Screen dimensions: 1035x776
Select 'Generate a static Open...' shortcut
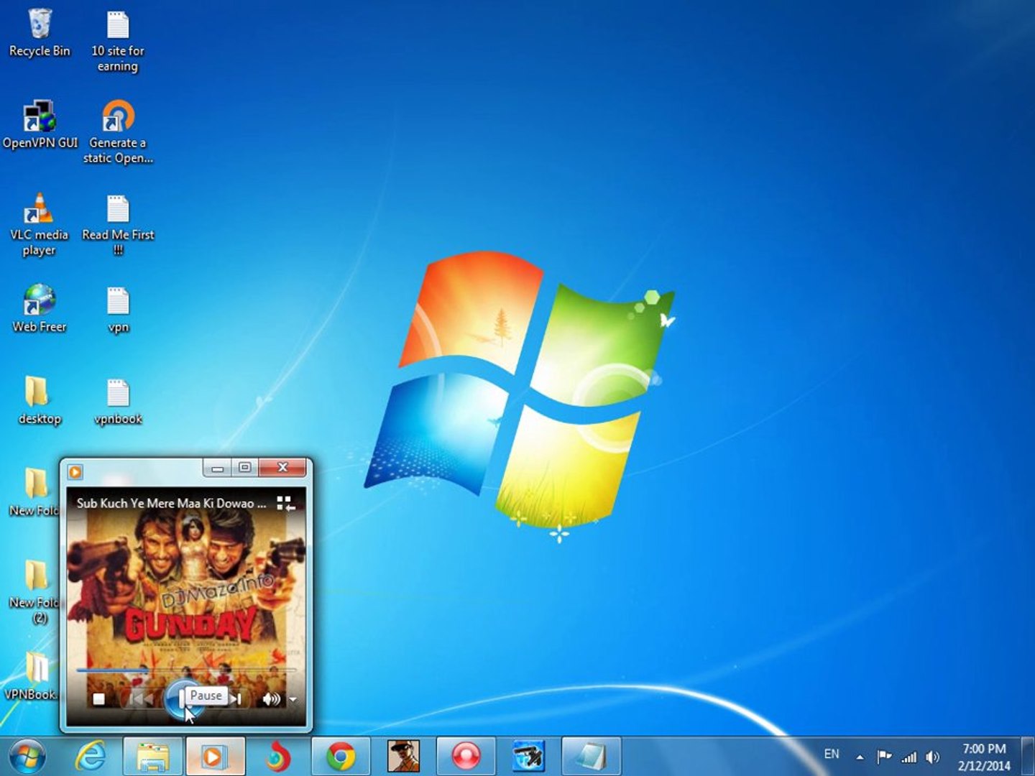point(118,132)
